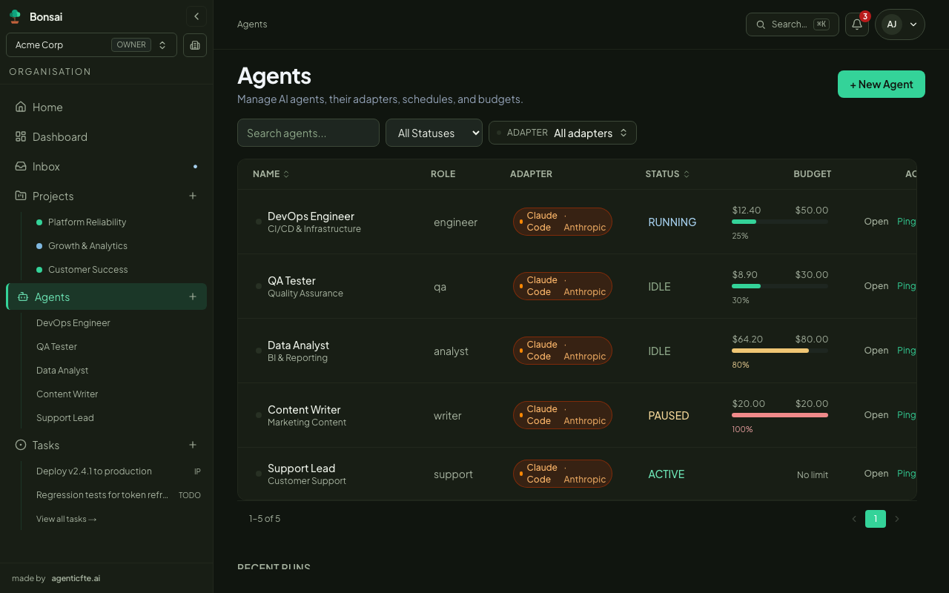The width and height of the screenshot is (949, 593).
Task: Click the Data Analyst 80% budget bar
Action: point(780,351)
